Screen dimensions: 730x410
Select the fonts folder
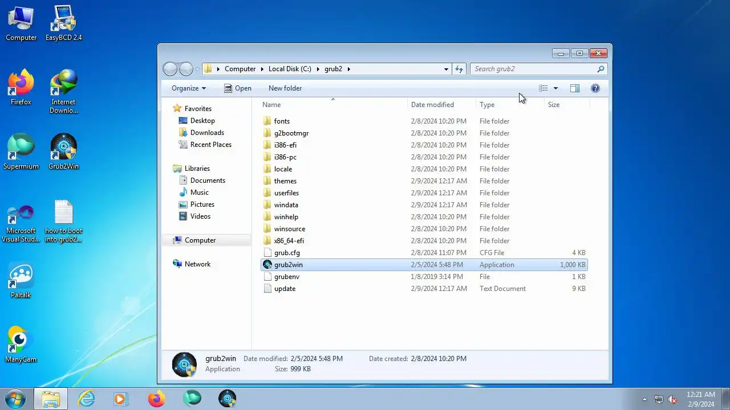[x=424, y=121]
